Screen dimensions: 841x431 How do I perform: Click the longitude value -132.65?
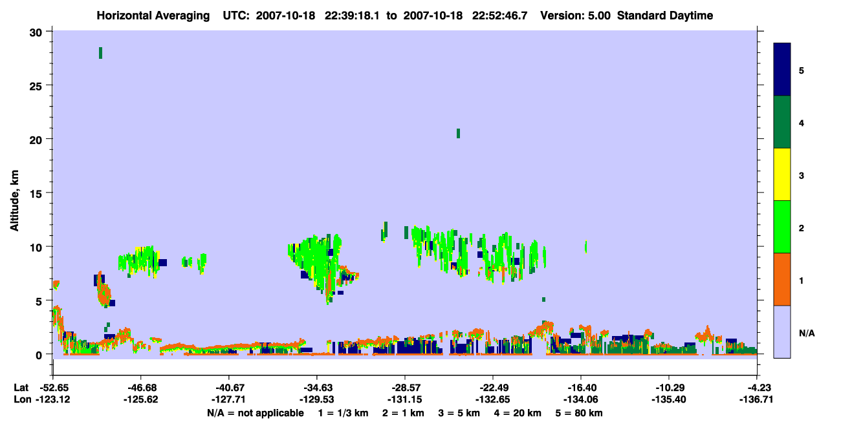[493, 399]
